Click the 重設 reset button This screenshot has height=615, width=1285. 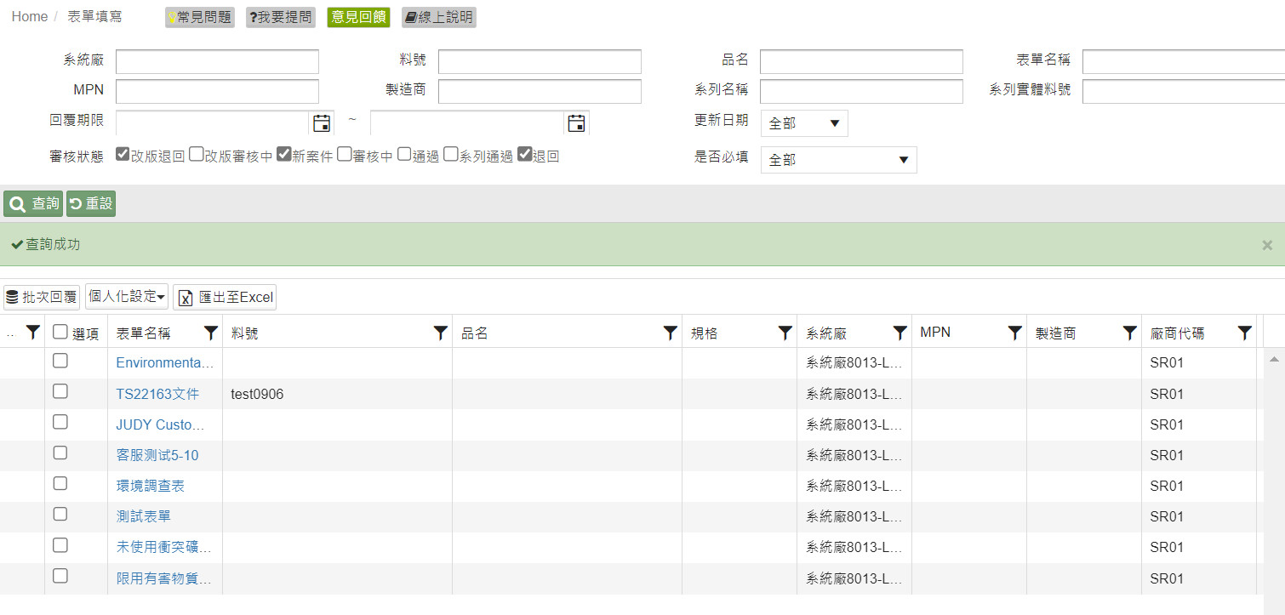point(91,204)
